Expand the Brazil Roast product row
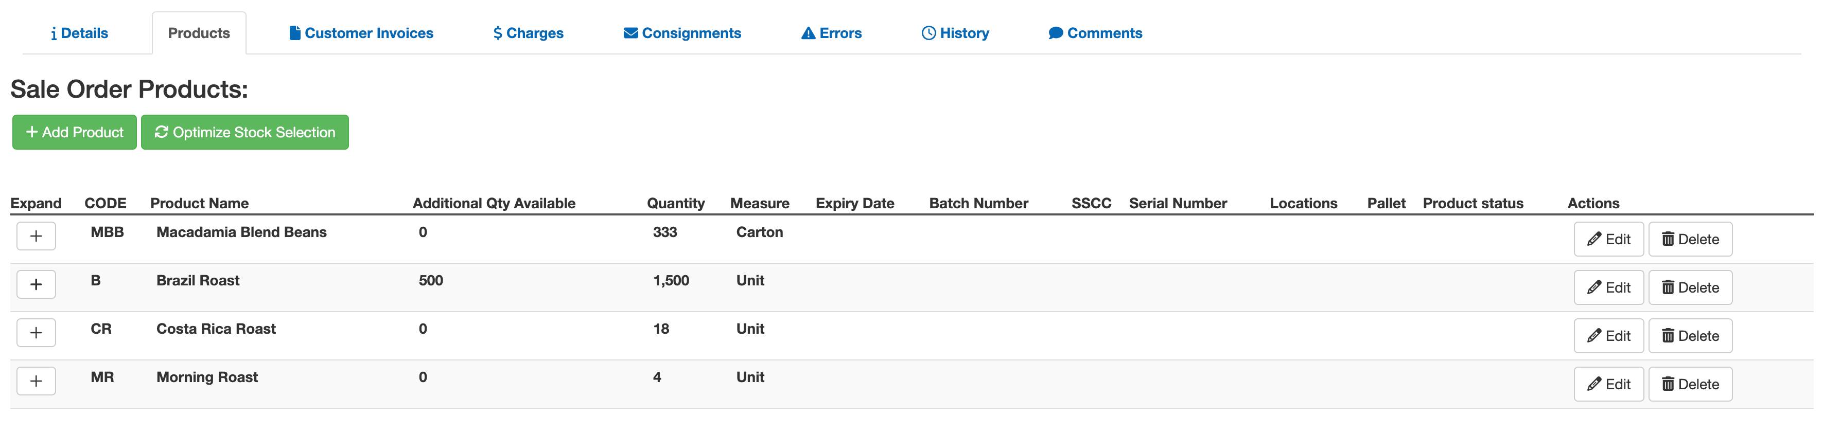Image resolution: width=1823 pixels, height=434 pixels. pos(36,284)
